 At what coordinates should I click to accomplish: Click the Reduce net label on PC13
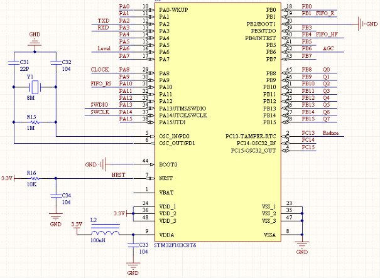[x=330, y=133]
